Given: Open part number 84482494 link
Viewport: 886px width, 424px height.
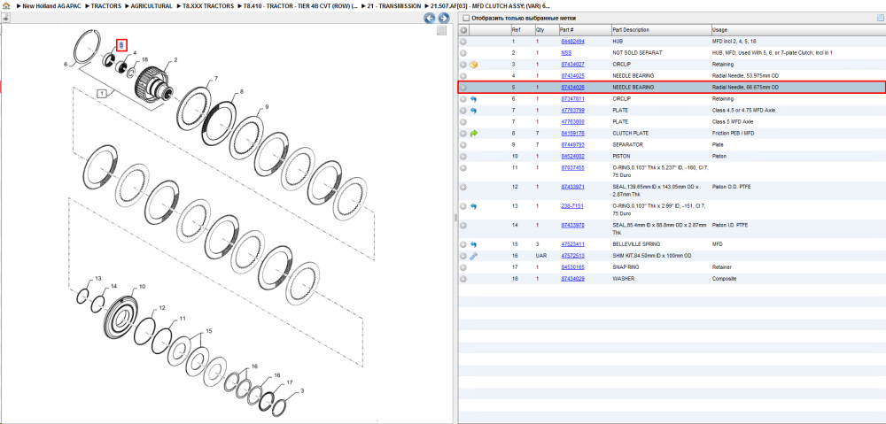Looking at the screenshot, I should (x=572, y=42).
